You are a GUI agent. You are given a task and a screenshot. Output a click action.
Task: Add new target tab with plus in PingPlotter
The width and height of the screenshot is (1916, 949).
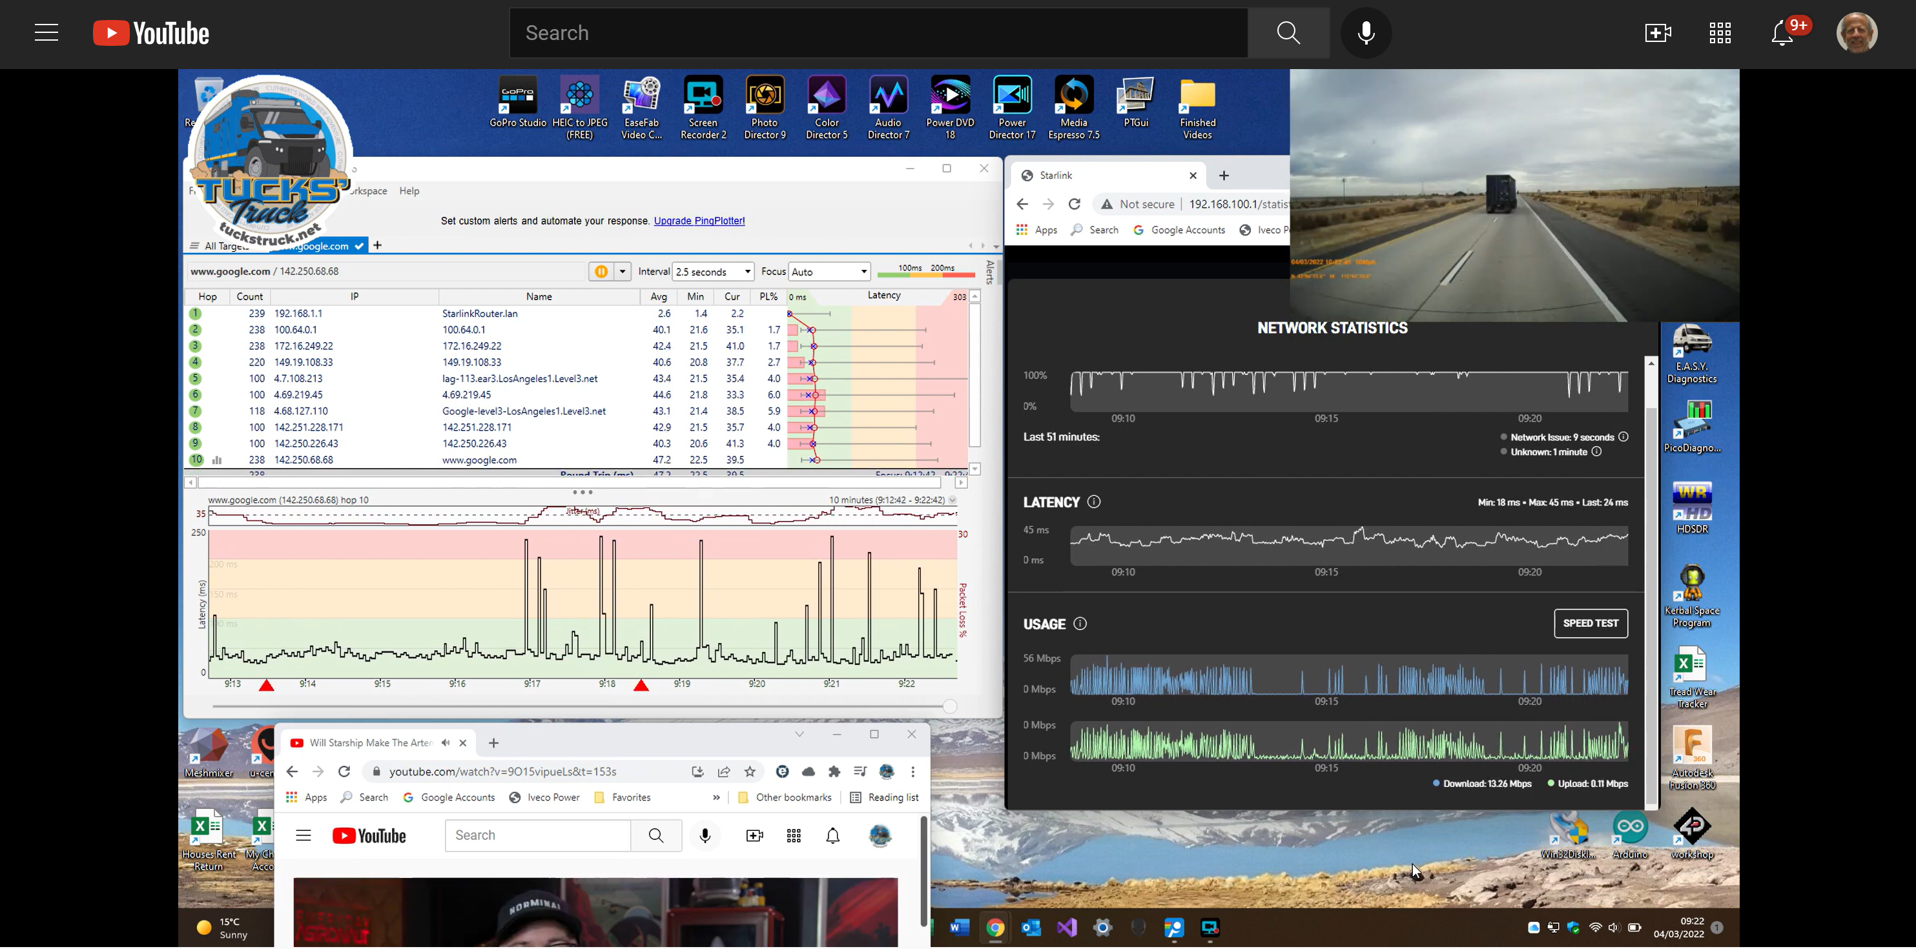[378, 245]
